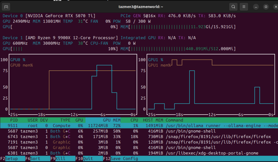Click the PID column header

tap(14, 120)
